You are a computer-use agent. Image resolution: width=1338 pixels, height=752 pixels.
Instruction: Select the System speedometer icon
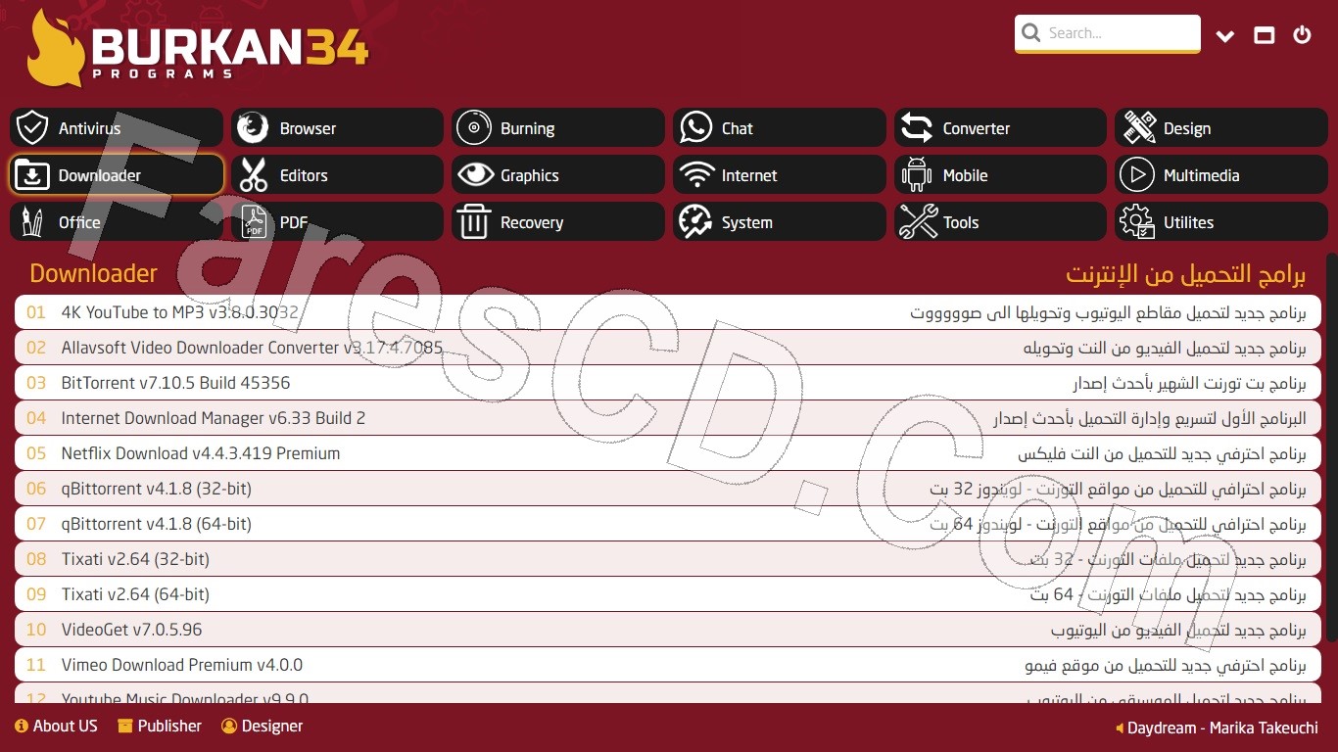point(695,222)
